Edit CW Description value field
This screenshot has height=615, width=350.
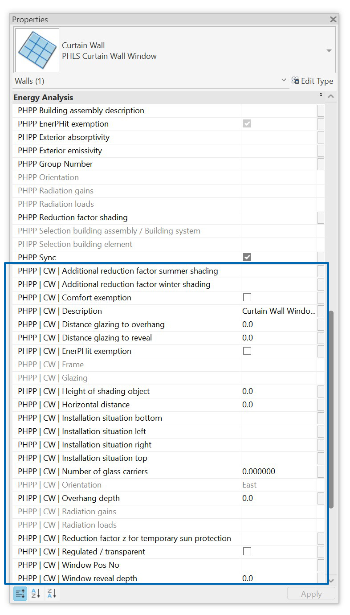[x=279, y=311]
